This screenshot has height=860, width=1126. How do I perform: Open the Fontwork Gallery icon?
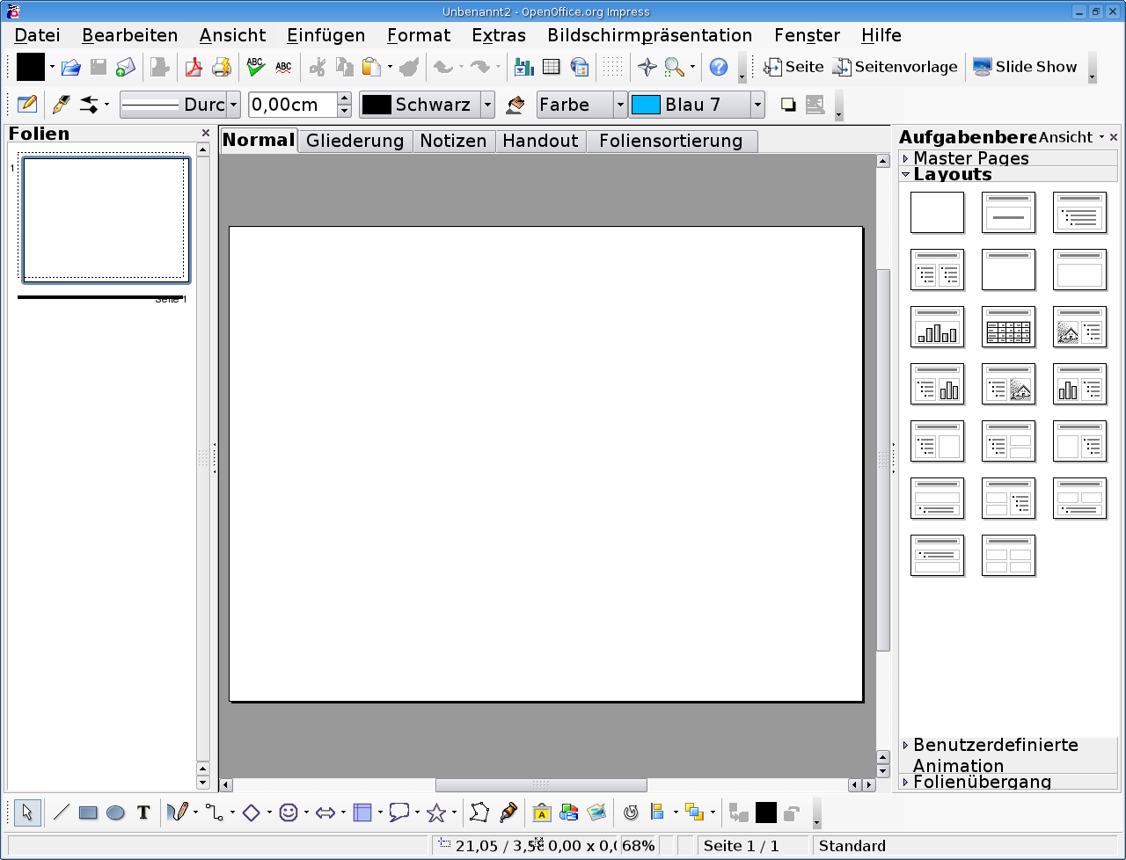pyautogui.click(x=541, y=813)
